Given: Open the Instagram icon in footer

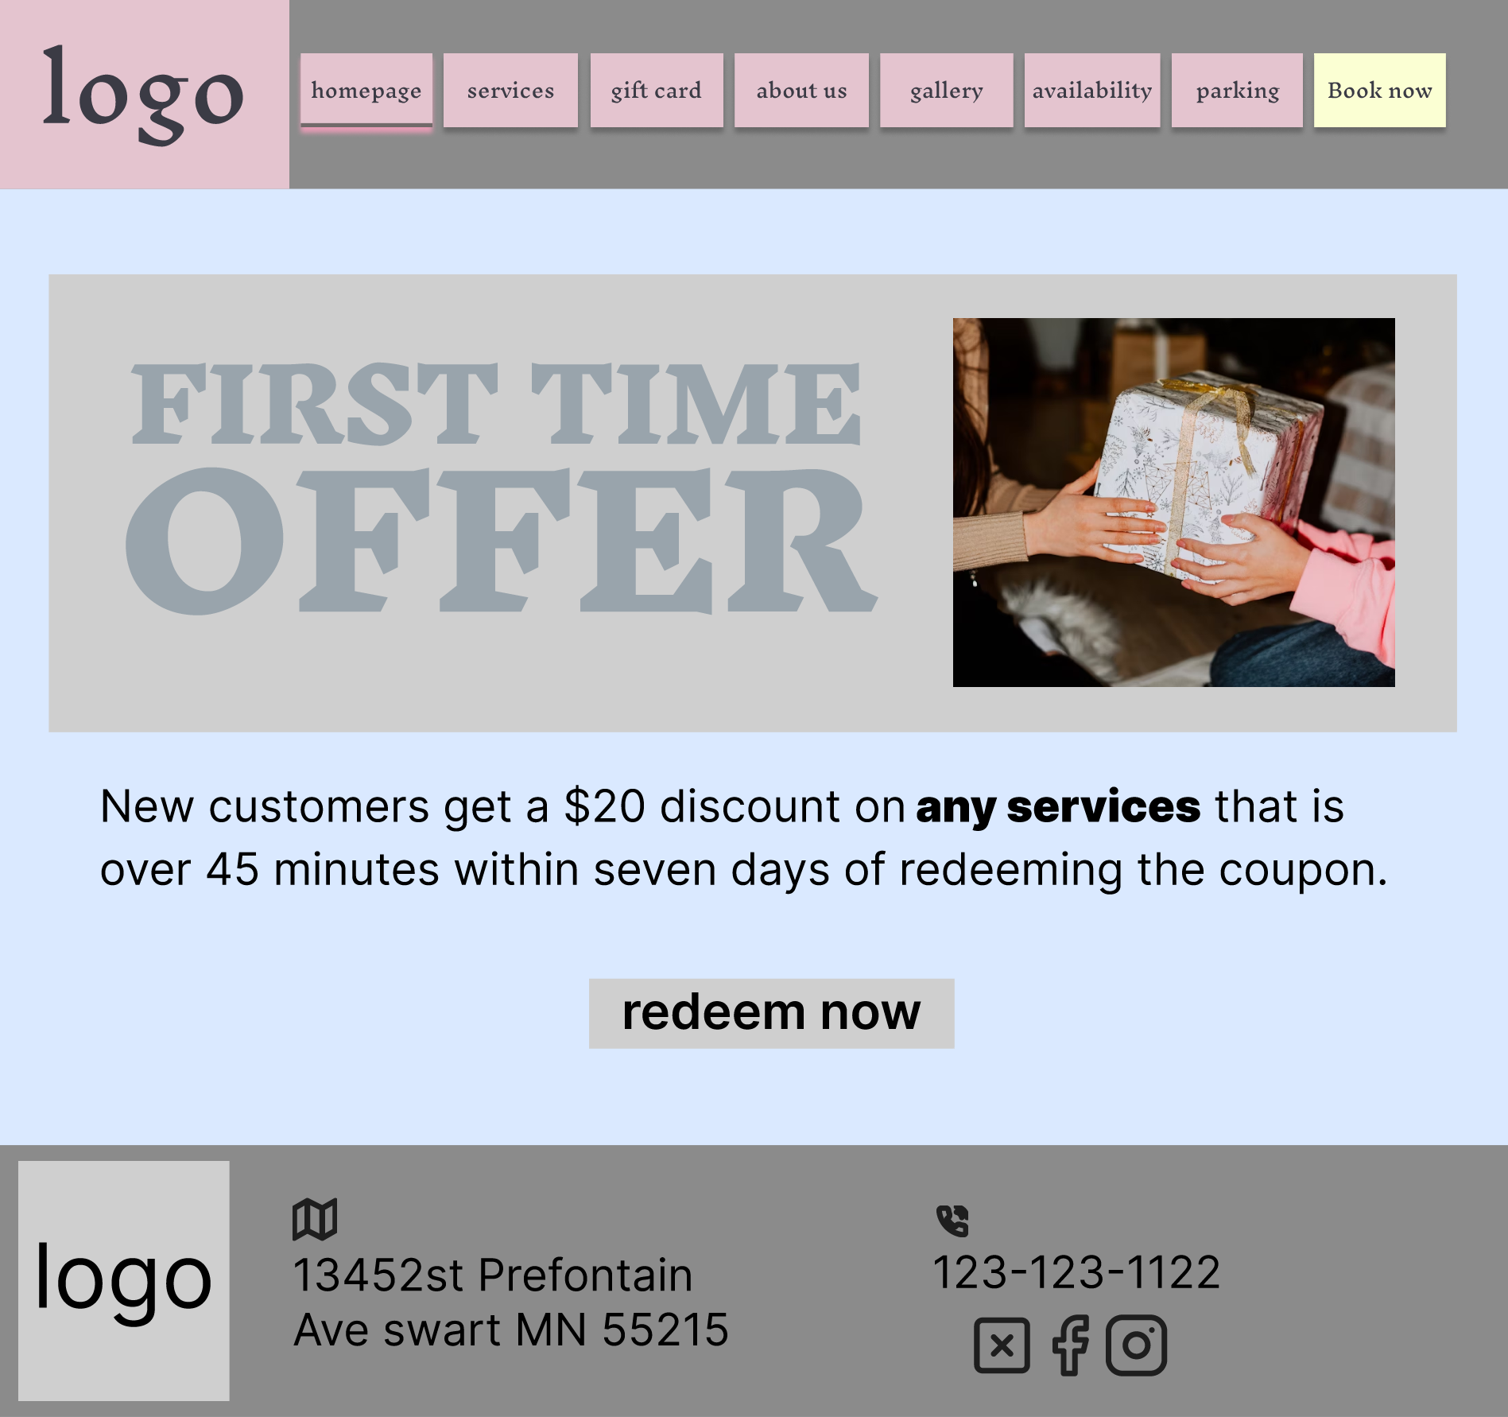Looking at the screenshot, I should coord(1136,1345).
